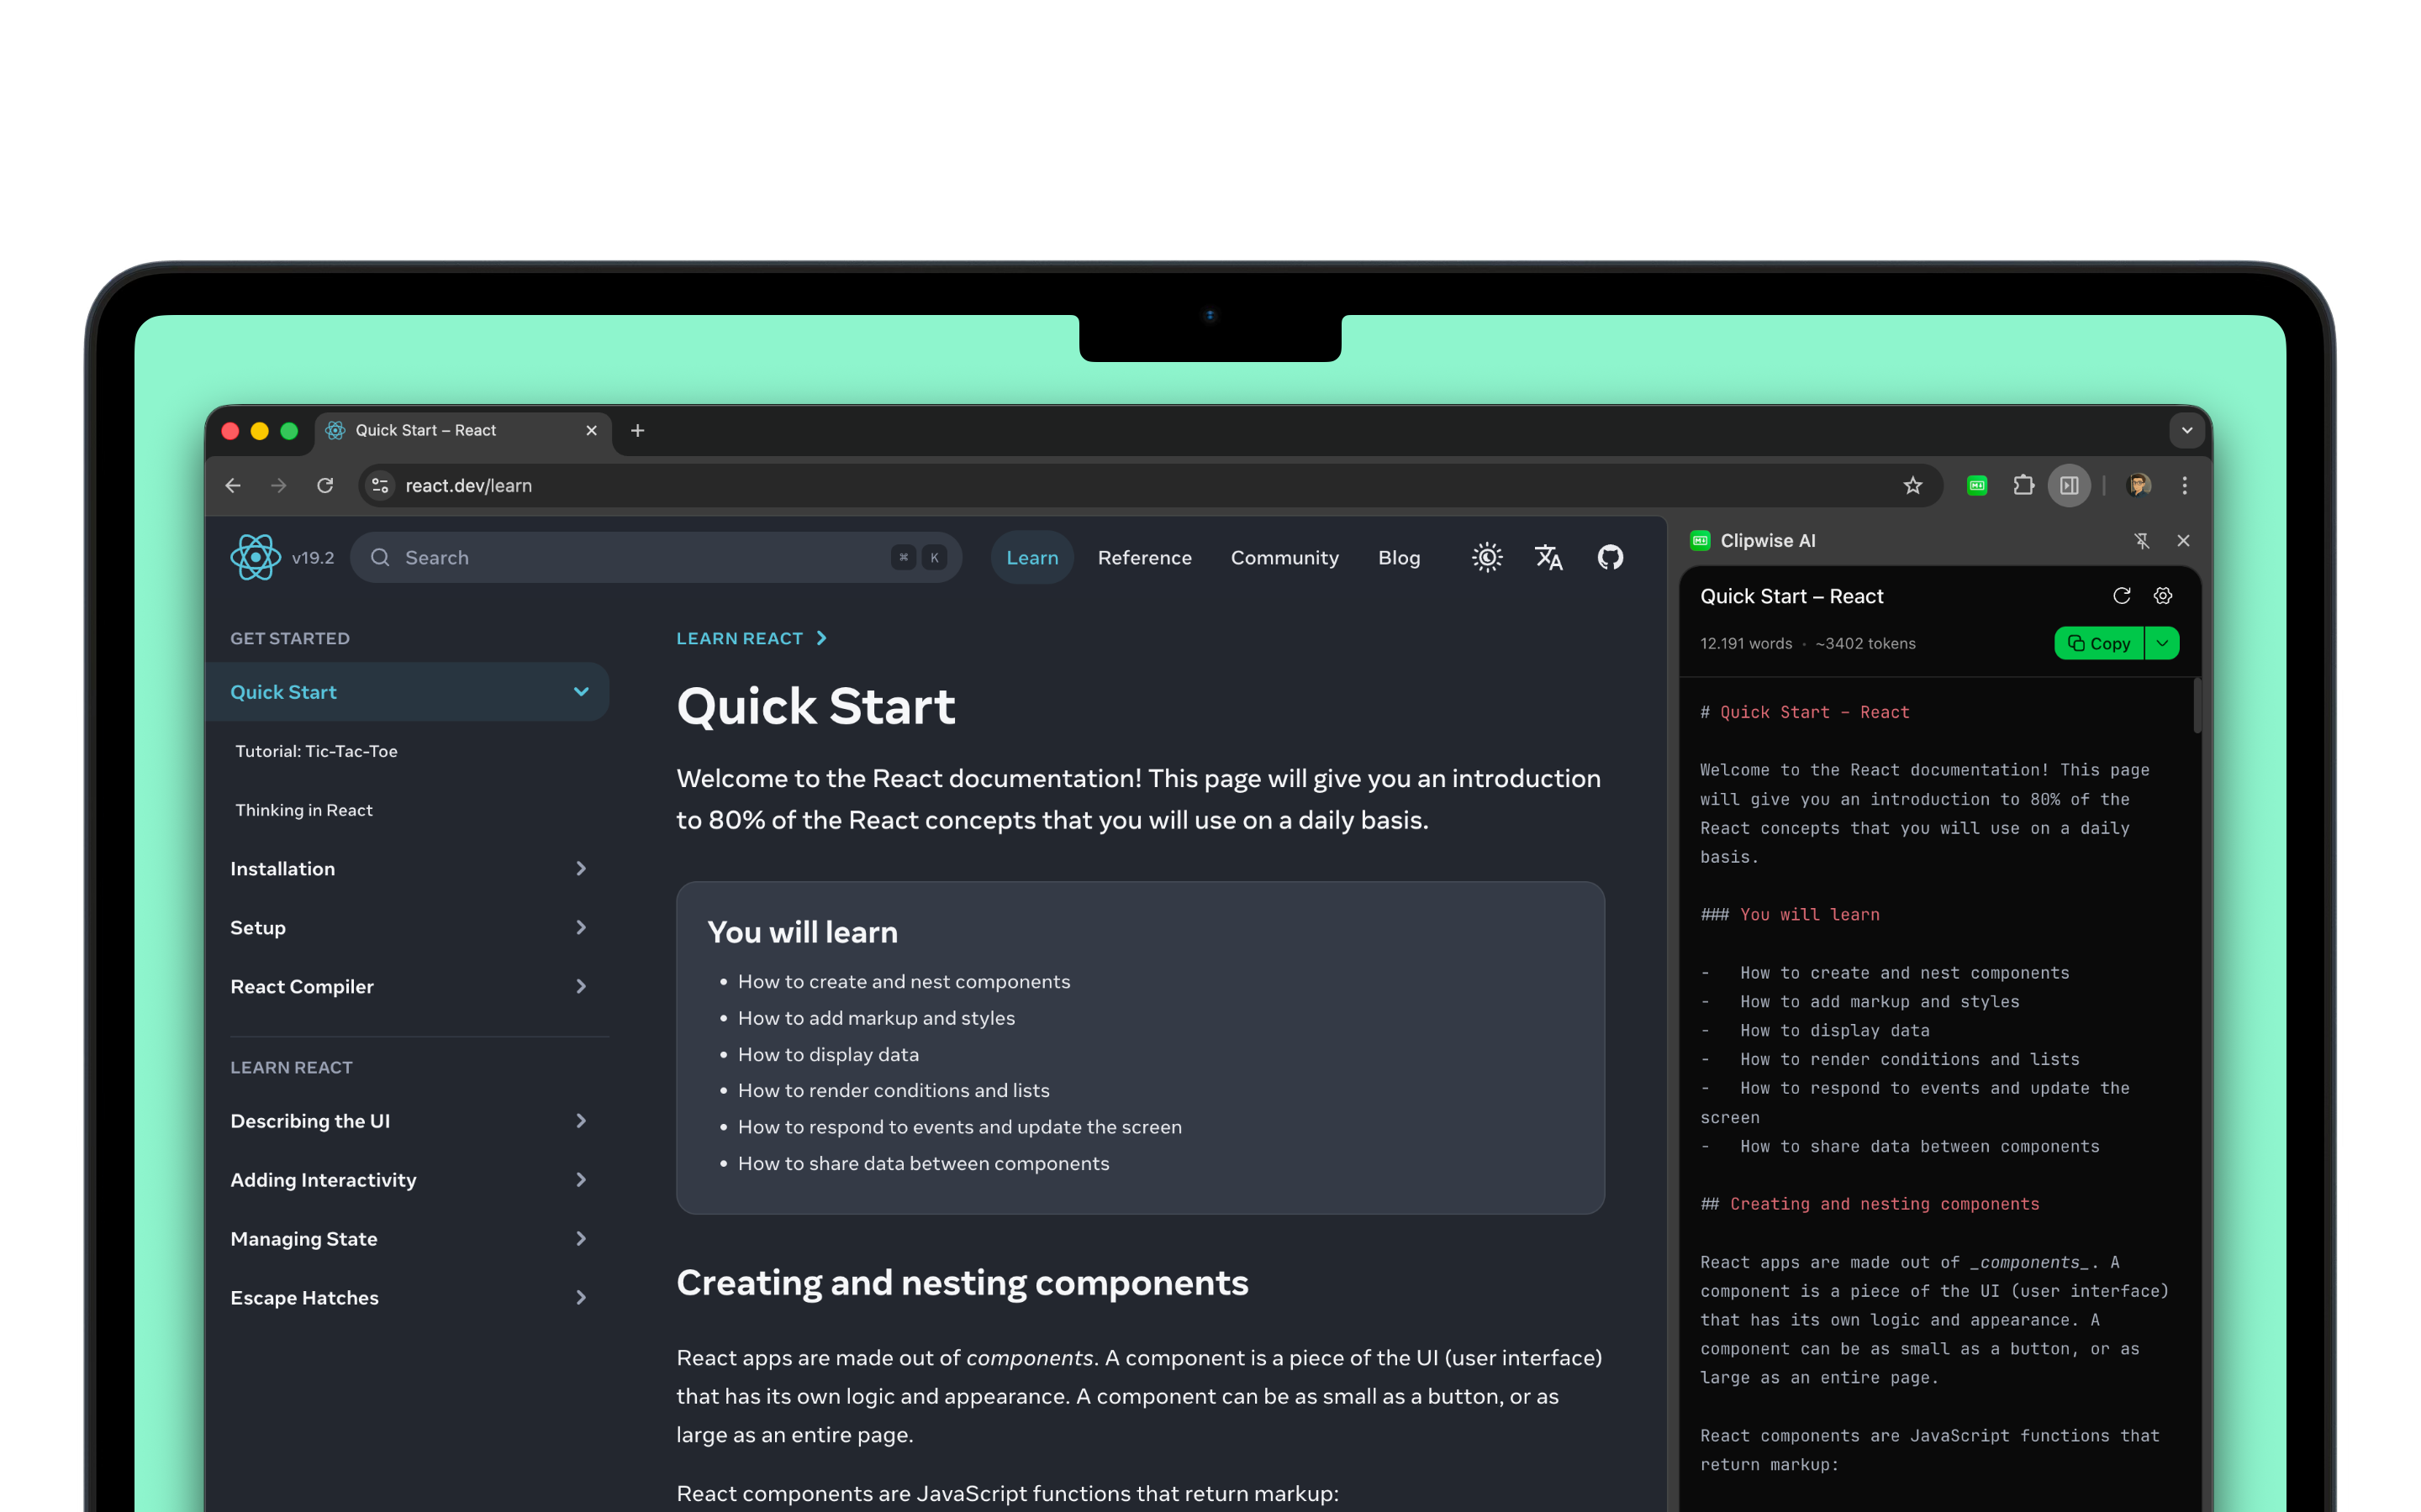Open the Copy button dropdown arrow
Image resolution: width=2421 pixels, height=1512 pixels.
pos(2162,643)
